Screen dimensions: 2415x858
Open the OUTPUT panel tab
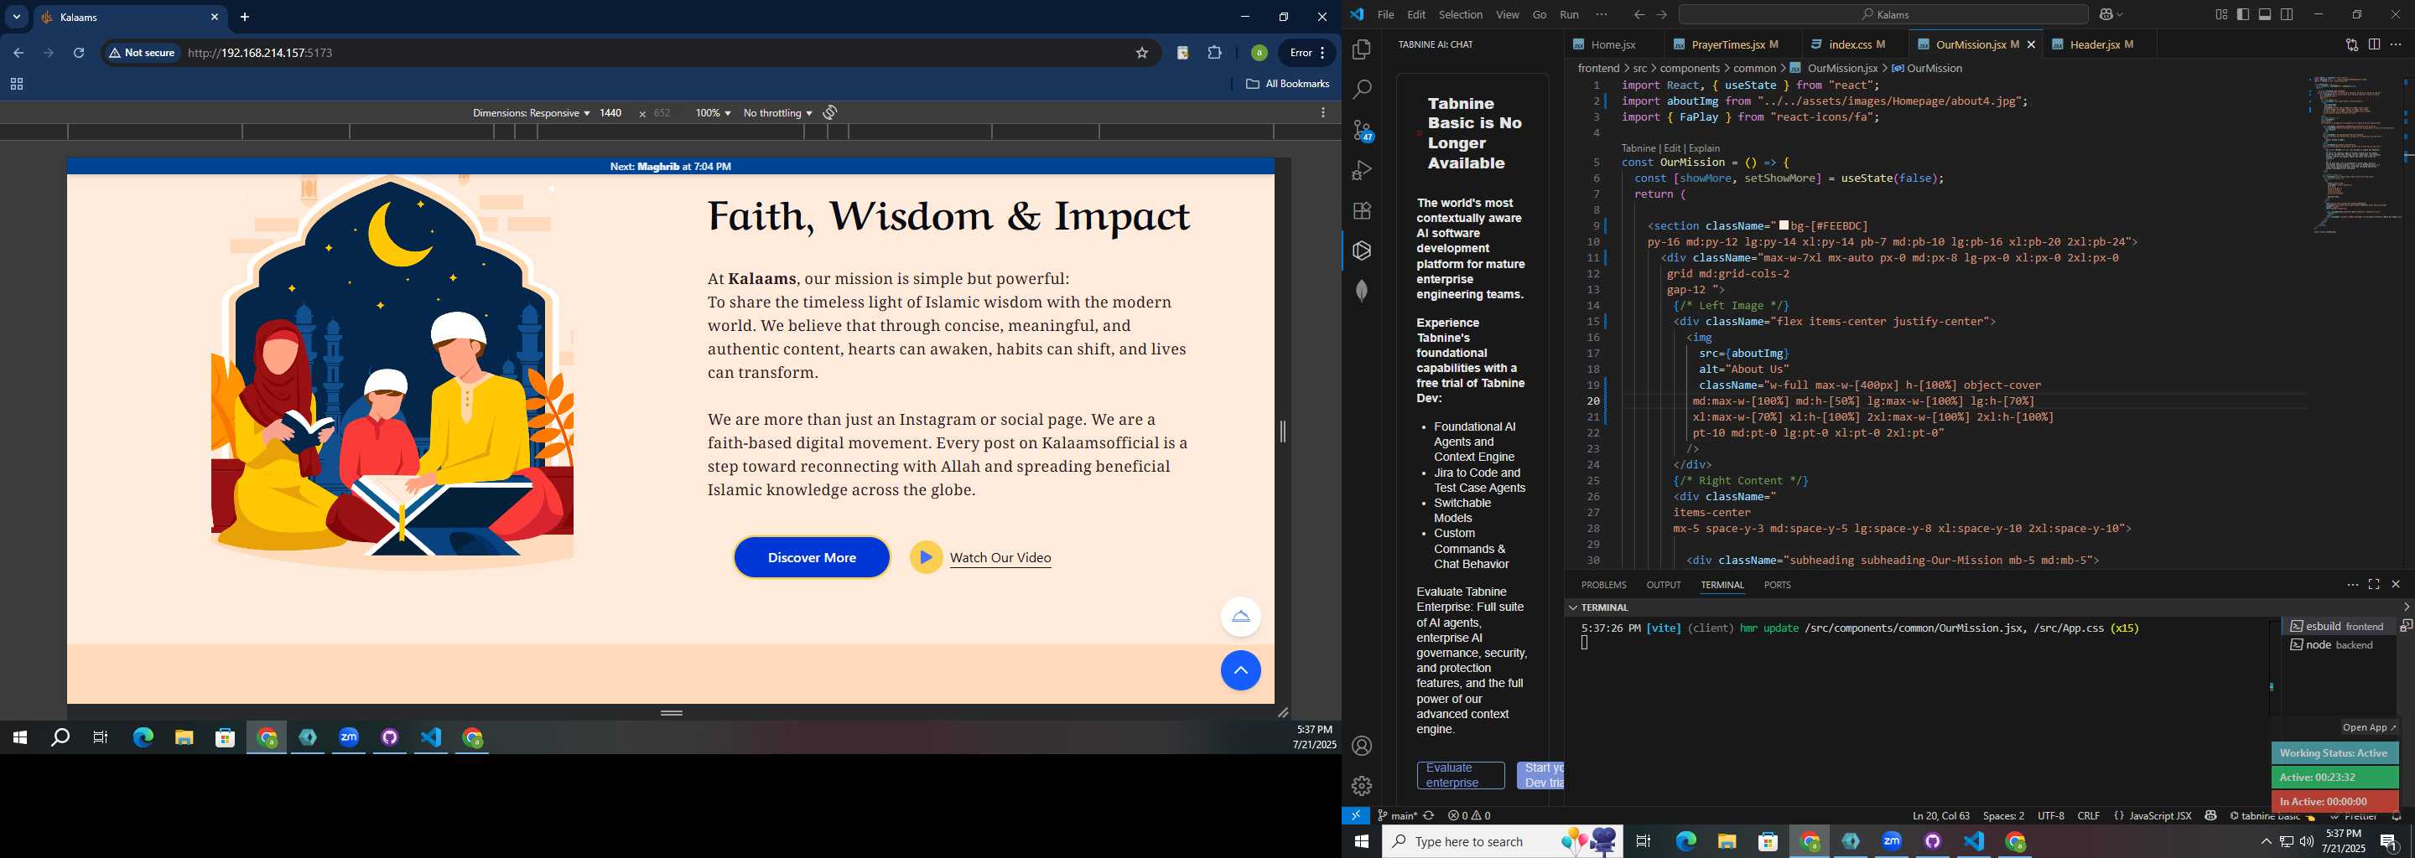click(1663, 585)
